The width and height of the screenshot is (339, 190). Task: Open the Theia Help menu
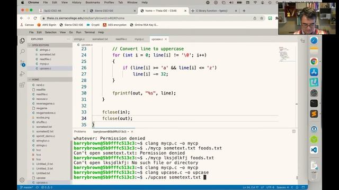pos(101,32)
